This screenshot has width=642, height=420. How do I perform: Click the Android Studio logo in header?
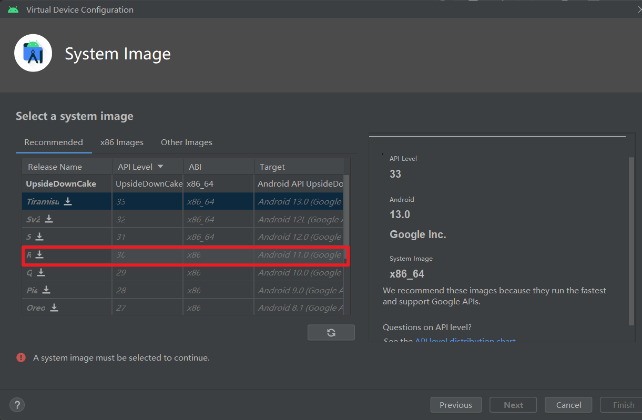click(x=33, y=53)
